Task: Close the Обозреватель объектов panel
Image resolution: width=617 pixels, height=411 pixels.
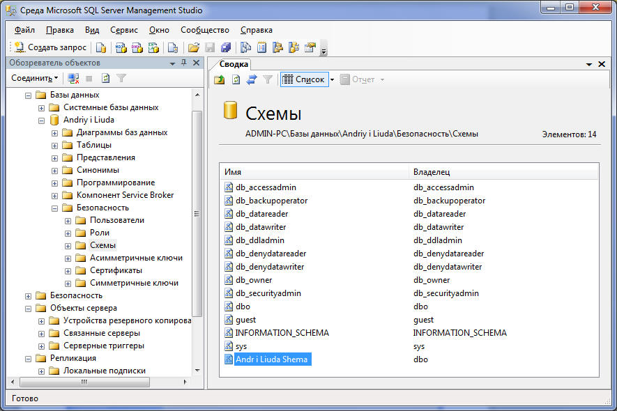Action: coord(197,63)
